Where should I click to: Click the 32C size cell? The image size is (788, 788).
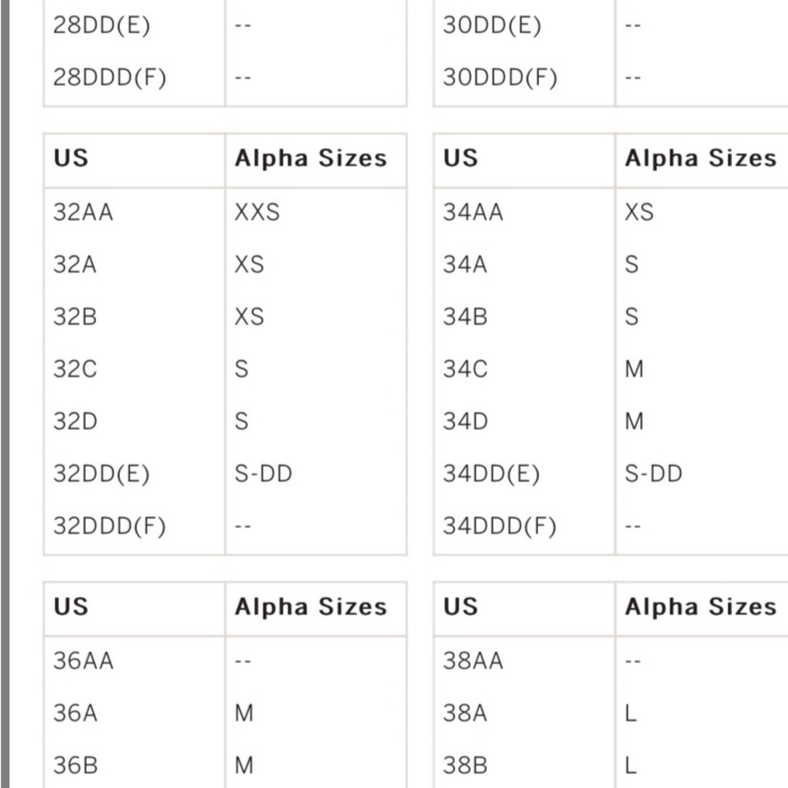pyautogui.click(x=76, y=369)
